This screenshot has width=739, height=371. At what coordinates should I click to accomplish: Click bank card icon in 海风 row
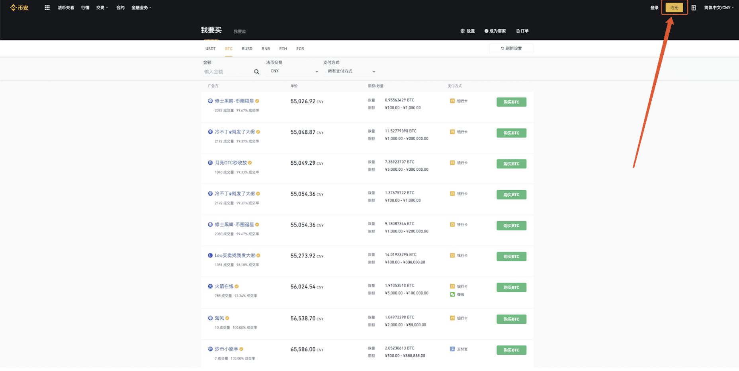[452, 318]
